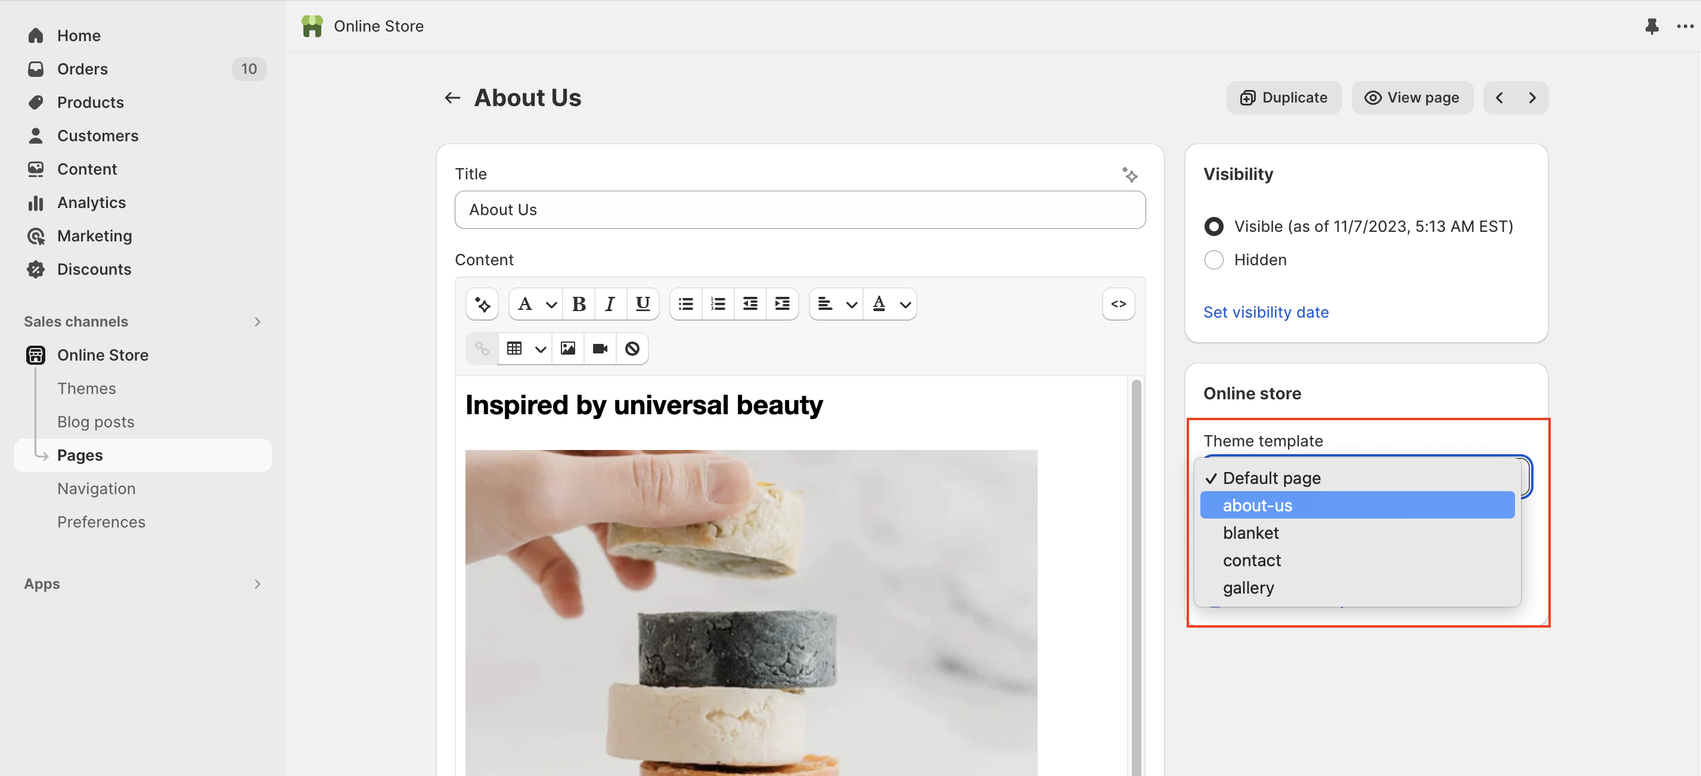This screenshot has width=1701, height=776.
Task: Click the back arrow beside About Us
Action: tap(452, 98)
